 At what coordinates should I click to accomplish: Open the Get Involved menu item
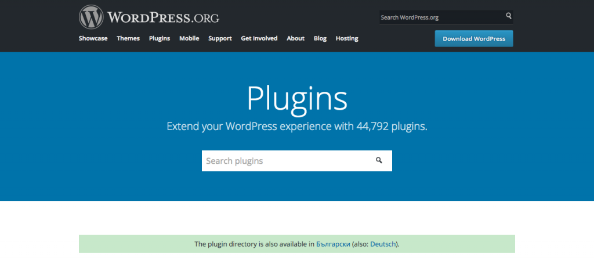pos(259,38)
